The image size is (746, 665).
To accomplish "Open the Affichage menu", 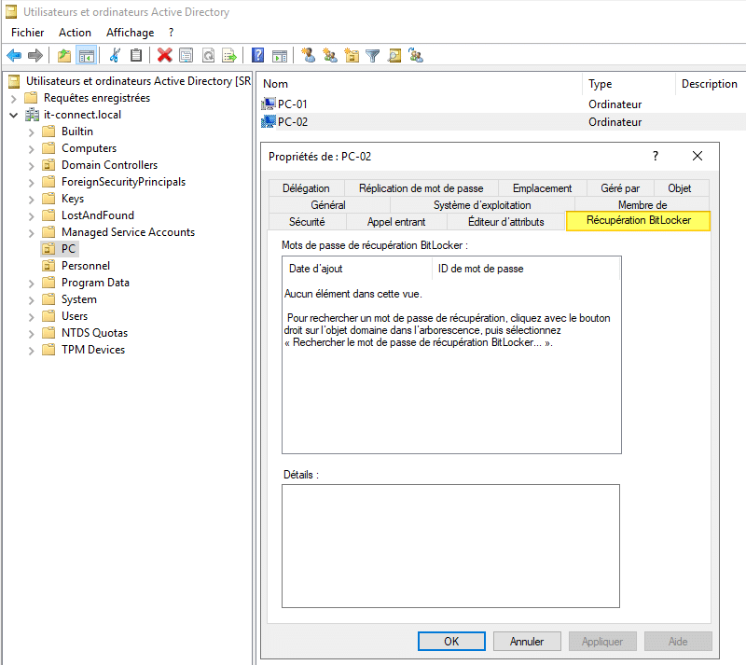I will coord(130,32).
